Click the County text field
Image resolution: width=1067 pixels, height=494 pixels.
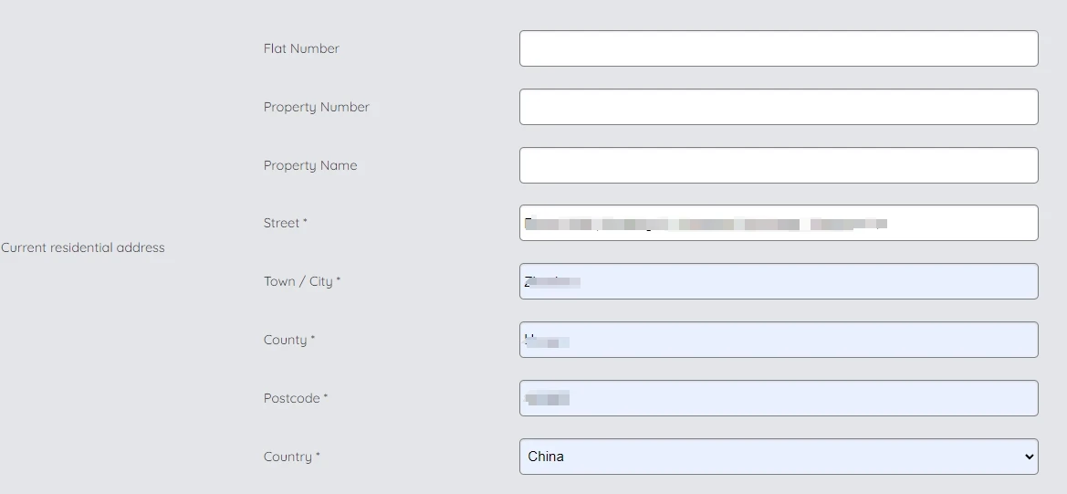(x=778, y=340)
